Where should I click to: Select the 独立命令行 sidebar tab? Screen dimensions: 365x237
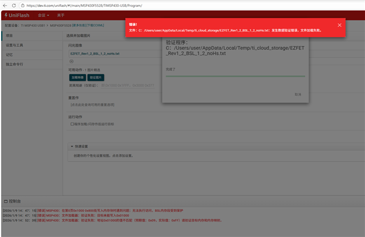32,64
